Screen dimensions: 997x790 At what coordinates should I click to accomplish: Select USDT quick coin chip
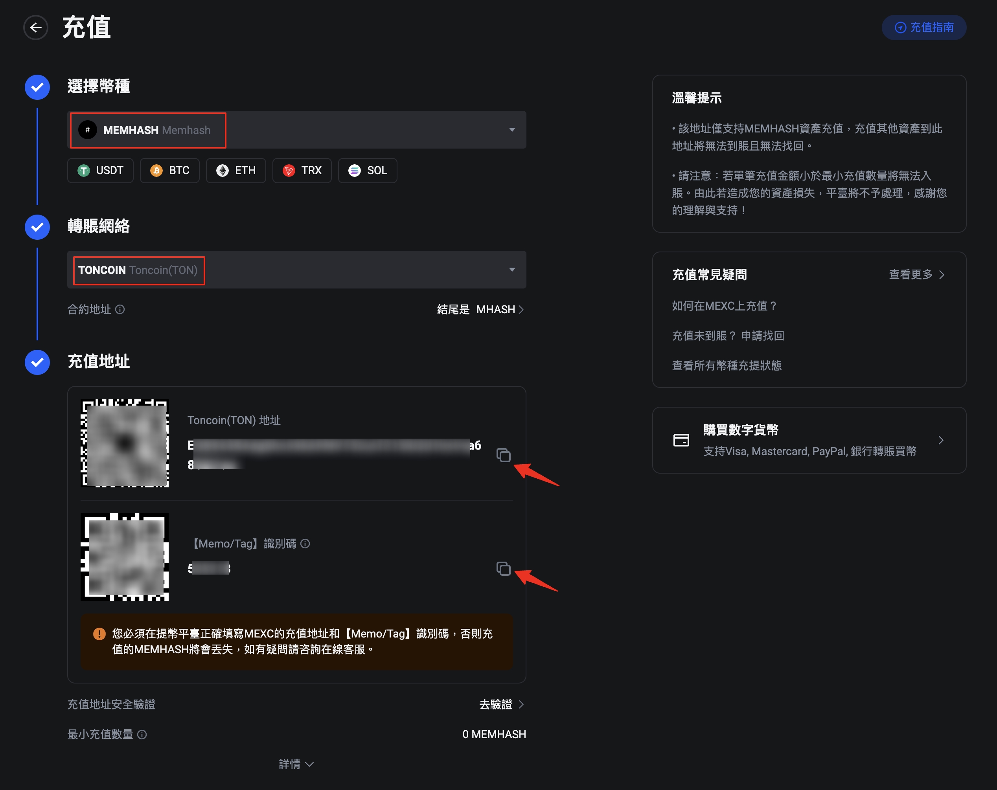pyautogui.click(x=100, y=171)
